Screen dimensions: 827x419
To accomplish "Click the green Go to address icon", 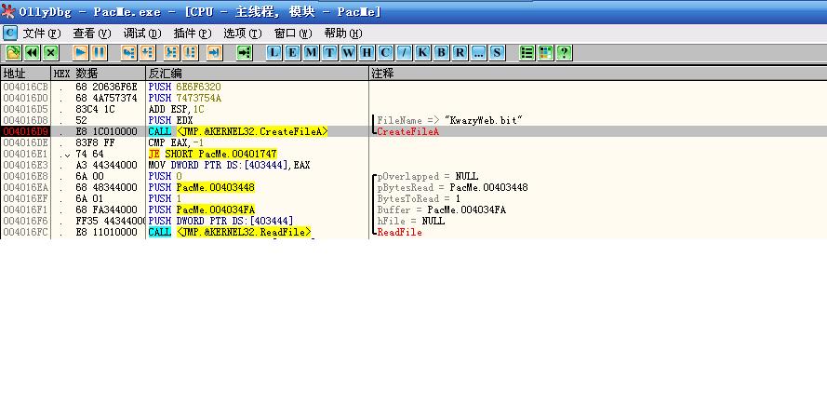I will [x=245, y=52].
